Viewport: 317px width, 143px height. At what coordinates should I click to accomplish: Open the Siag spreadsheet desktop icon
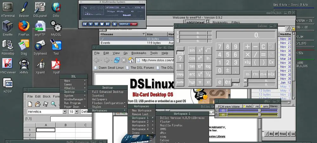pos(24,45)
